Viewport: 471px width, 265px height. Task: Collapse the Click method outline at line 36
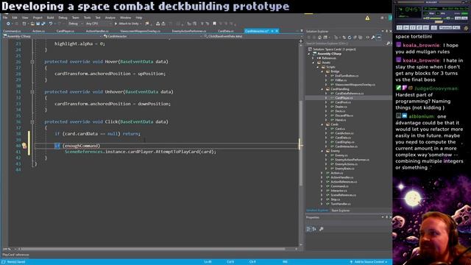pyautogui.click(x=32, y=122)
